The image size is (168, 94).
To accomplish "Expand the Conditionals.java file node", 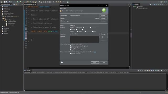I will pos(5,22).
